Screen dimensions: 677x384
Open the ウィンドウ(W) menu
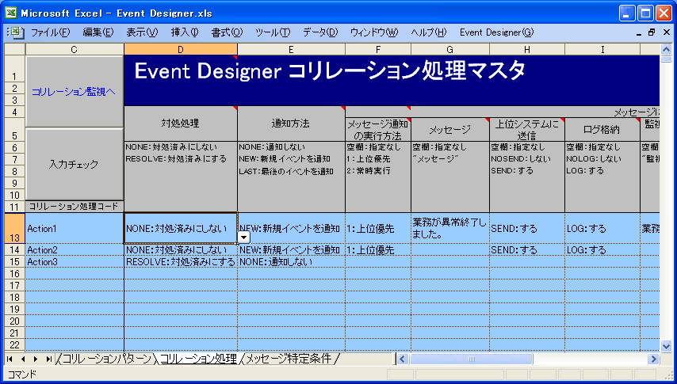coord(374,32)
